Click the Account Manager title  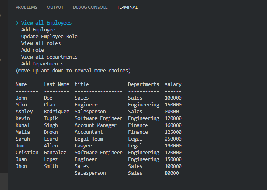pyautogui.click(x=96, y=125)
